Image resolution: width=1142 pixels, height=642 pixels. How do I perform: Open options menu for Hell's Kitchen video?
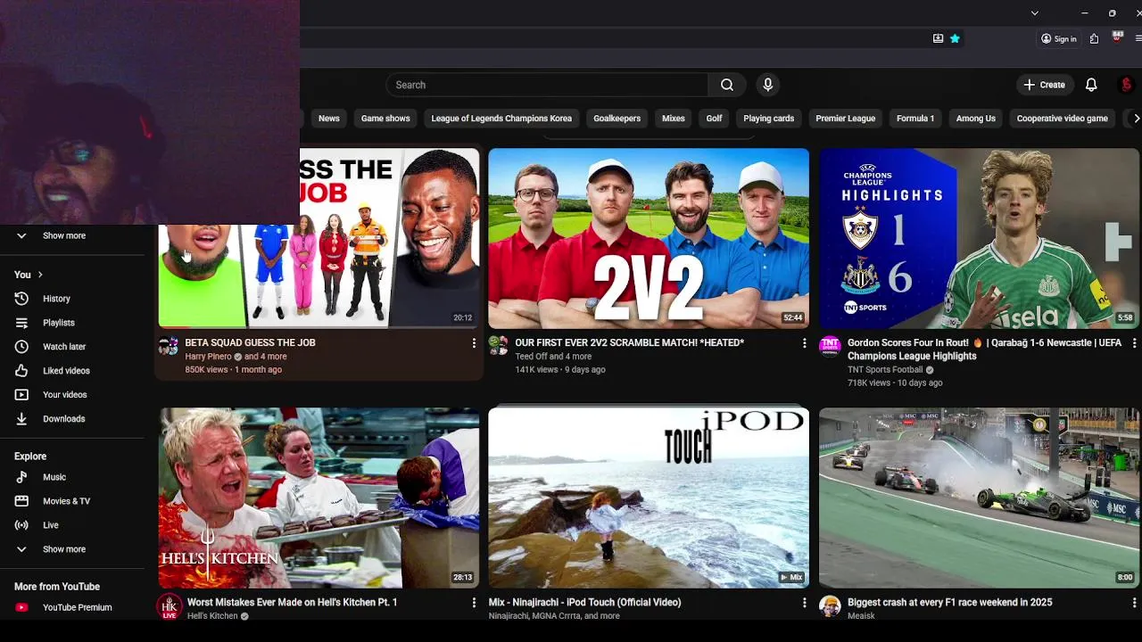pyautogui.click(x=474, y=603)
